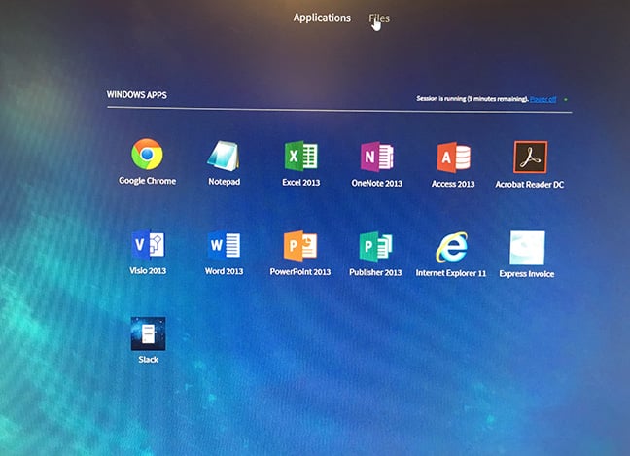Open Publisher 2013
Viewport: 630px width, 456px height.
pos(375,247)
